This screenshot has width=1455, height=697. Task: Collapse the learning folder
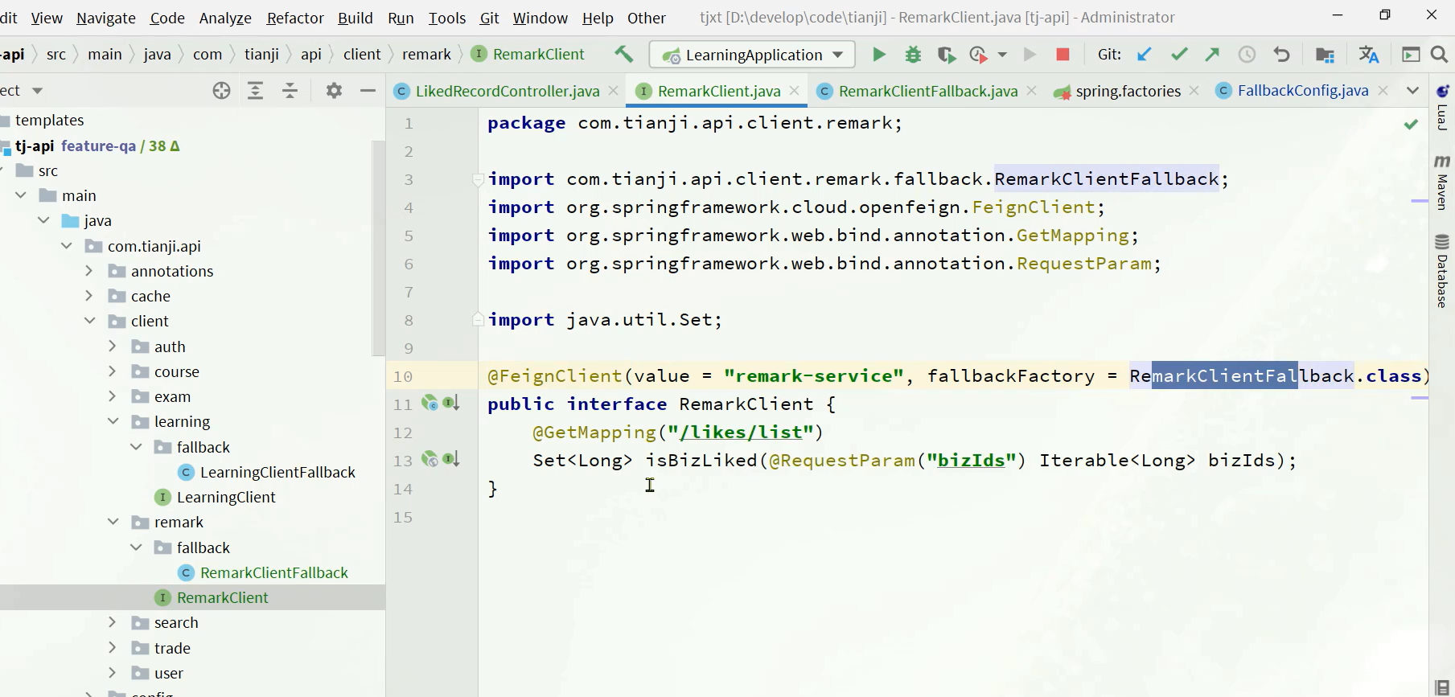pyautogui.click(x=113, y=421)
